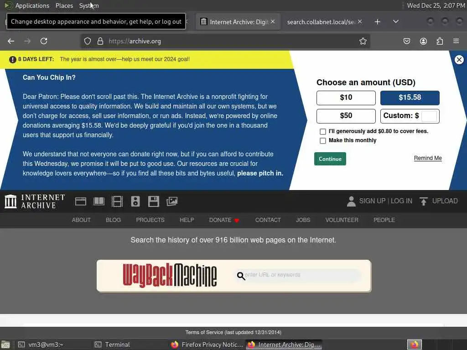Switch to the Internet Archive tab
467x350 pixels.
point(237,22)
